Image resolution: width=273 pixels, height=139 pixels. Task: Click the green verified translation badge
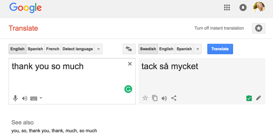pyautogui.click(x=249, y=98)
